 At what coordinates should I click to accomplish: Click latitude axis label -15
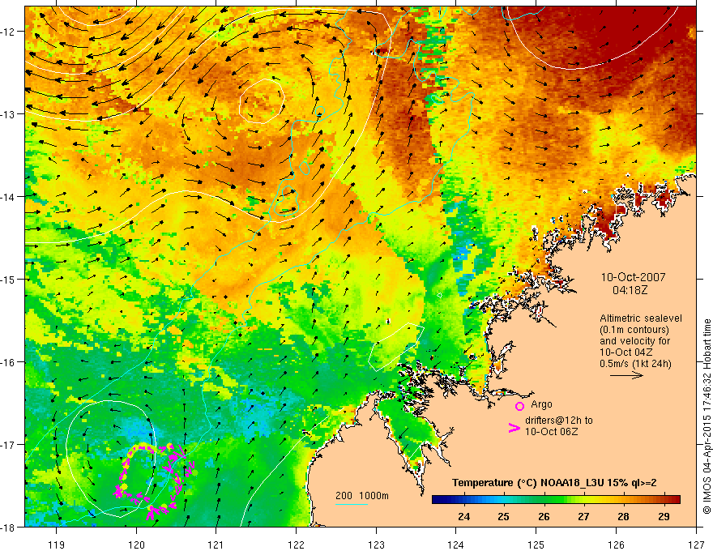(8, 279)
